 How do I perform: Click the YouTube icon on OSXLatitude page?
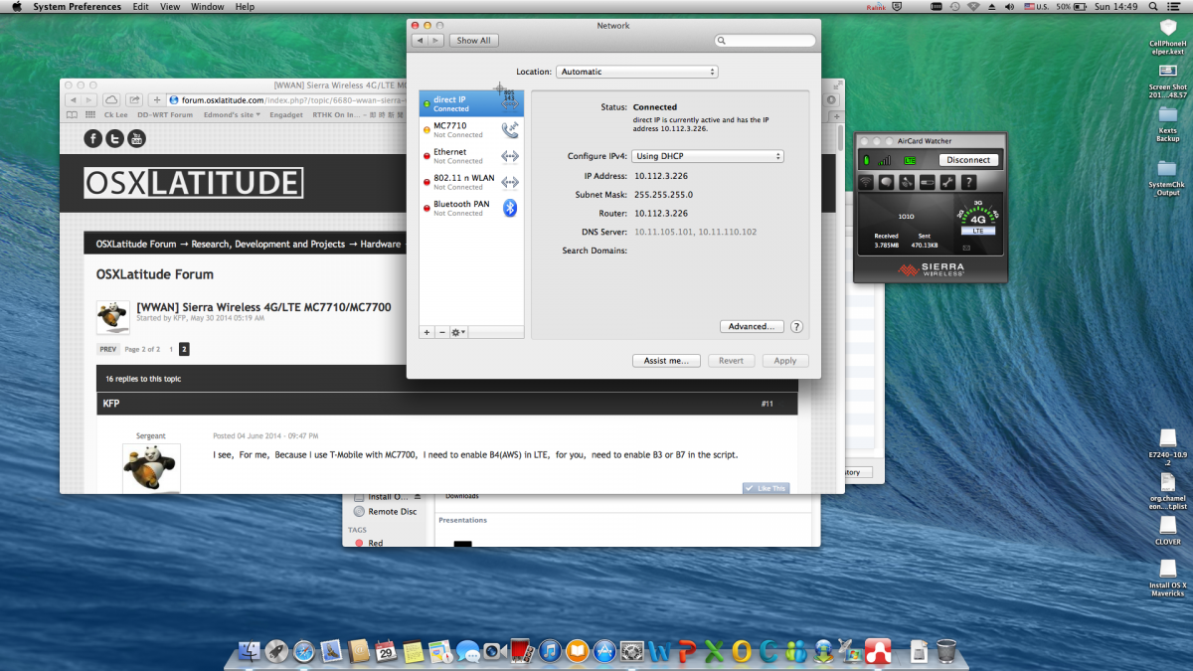[x=137, y=138]
